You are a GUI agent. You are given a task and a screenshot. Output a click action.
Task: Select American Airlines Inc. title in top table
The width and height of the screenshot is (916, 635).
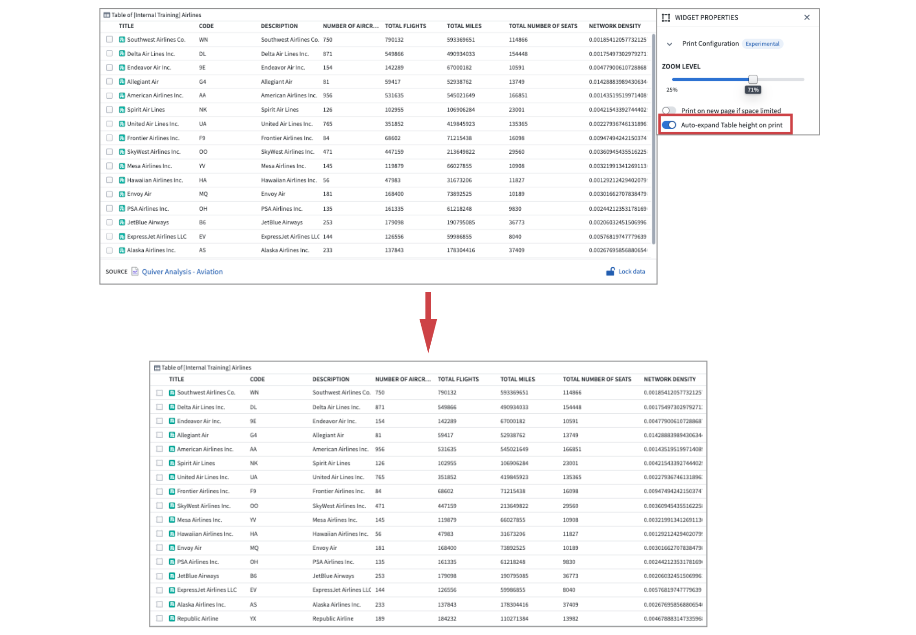(155, 95)
